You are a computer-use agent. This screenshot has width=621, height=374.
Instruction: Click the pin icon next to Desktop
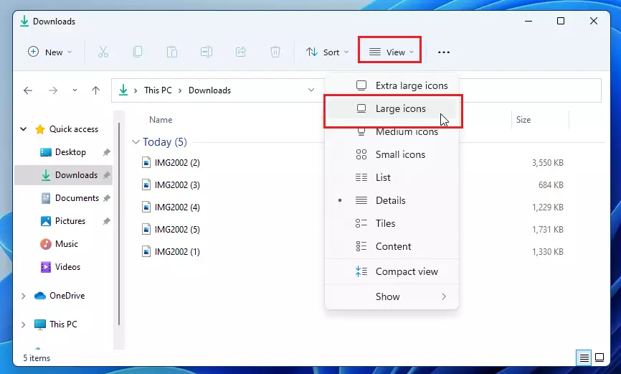(107, 152)
